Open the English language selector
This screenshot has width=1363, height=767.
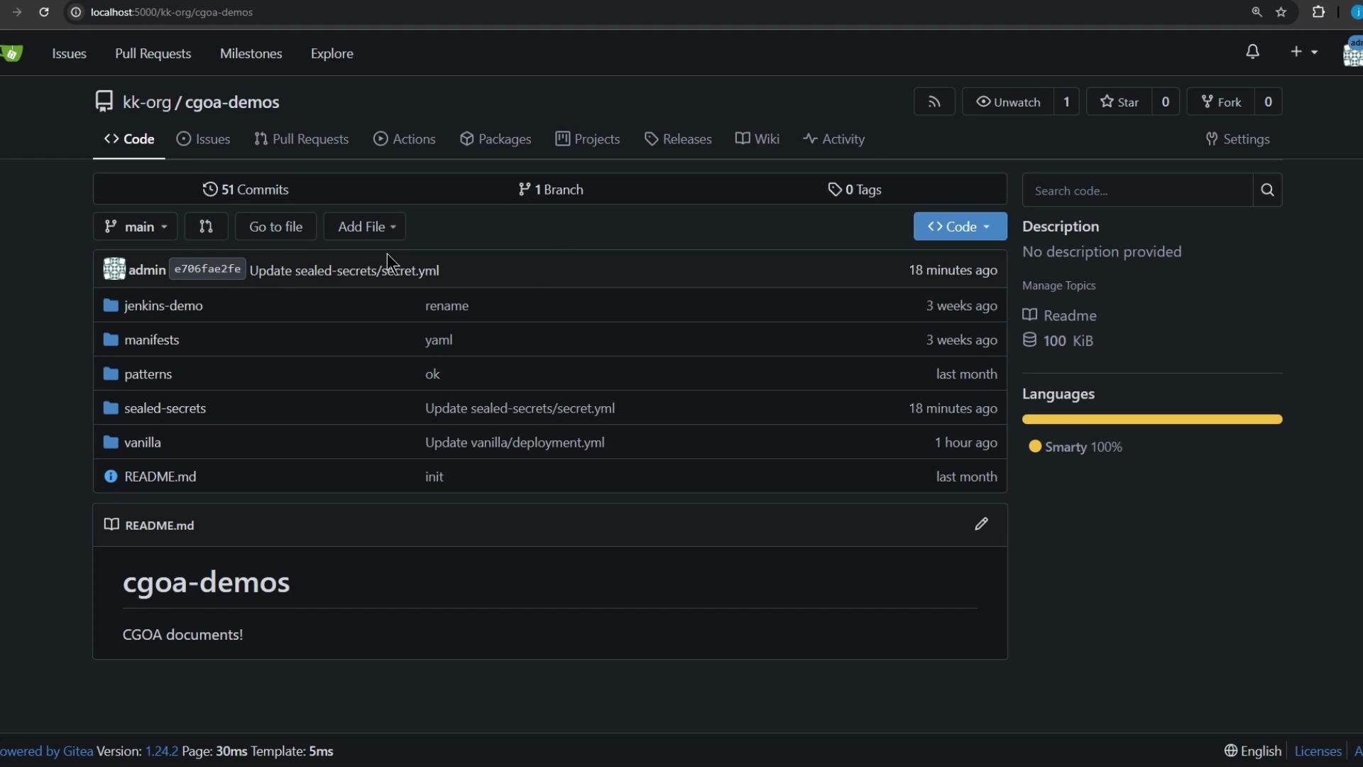coord(1253,751)
